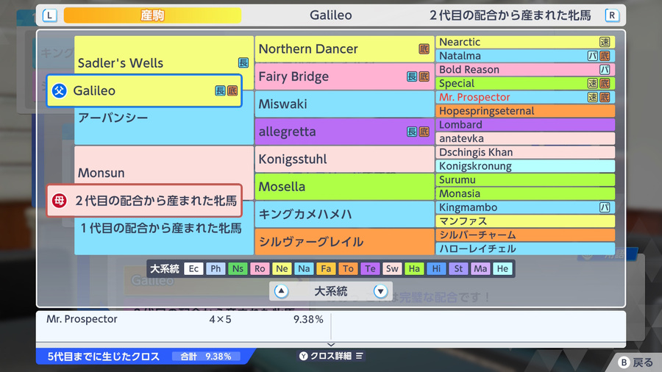The image size is (662, 372).
Task: Click the 底 icon on Natalma
Action: (x=605, y=56)
